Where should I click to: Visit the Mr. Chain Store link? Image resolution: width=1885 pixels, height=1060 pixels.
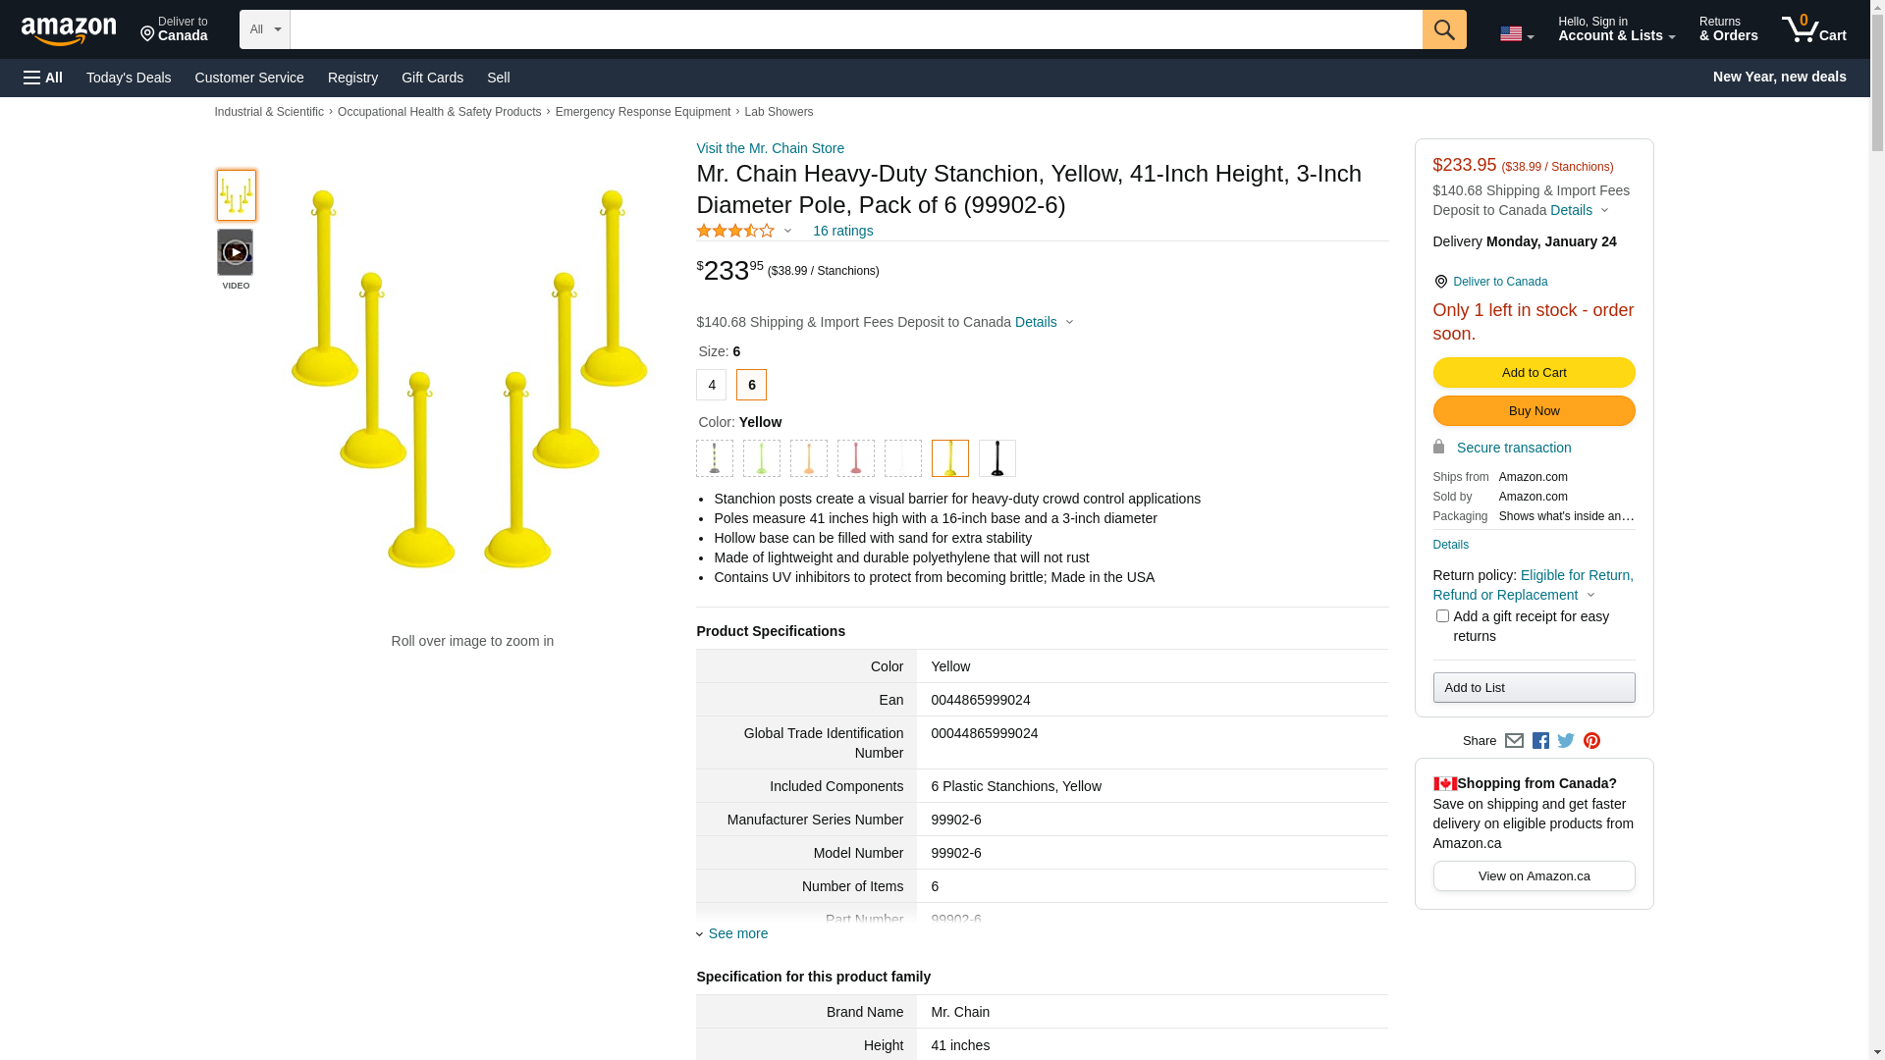770,148
